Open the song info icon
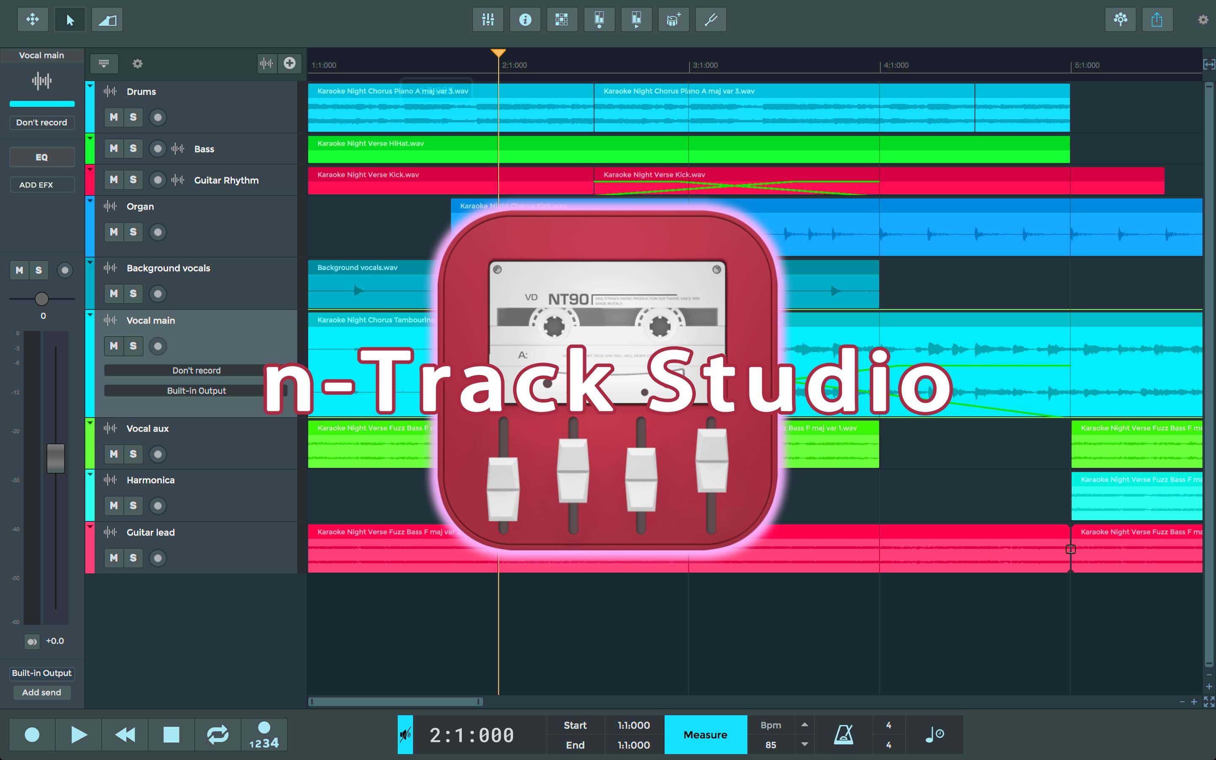The width and height of the screenshot is (1216, 760). point(525,19)
